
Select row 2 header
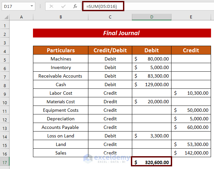tap(5, 33)
